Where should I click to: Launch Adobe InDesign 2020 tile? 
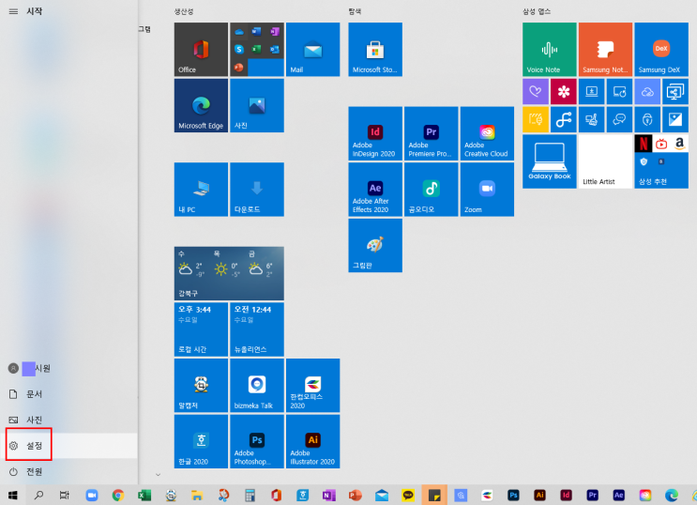(x=375, y=133)
